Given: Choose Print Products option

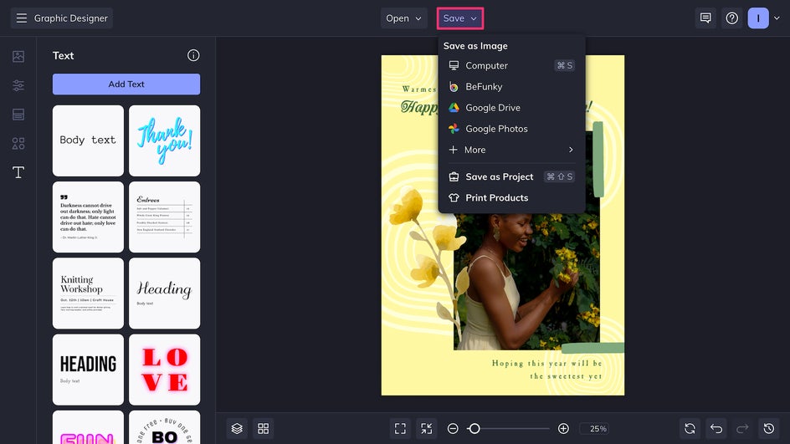Looking at the screenshot, I should coord(511,198).
